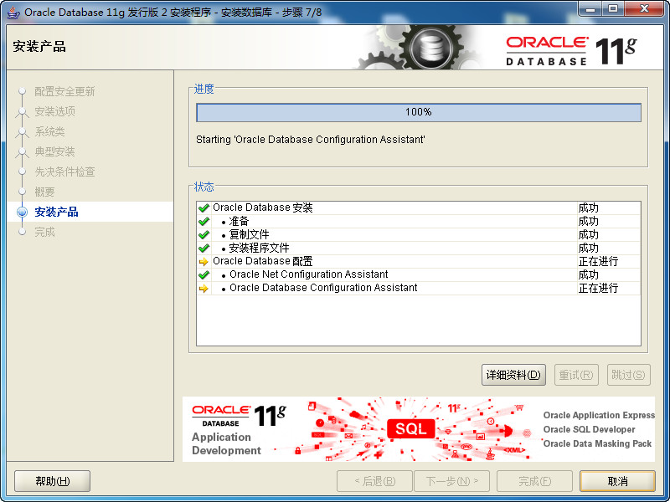Image resolution: width=670 pixels, height=502 pixels.
Task: Click the Oracle Database 配置 row text
Action: [263, 261]
